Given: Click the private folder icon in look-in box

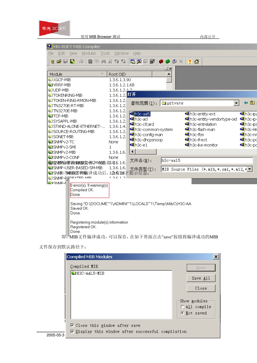Looking at the screenshot, I should [x=164, y=103].
